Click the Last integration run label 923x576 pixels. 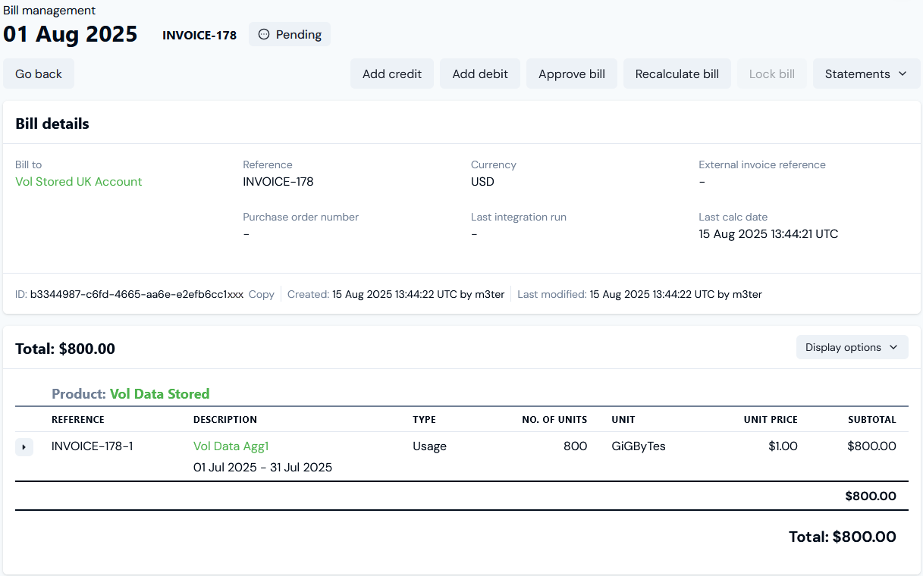pos(519,217)
